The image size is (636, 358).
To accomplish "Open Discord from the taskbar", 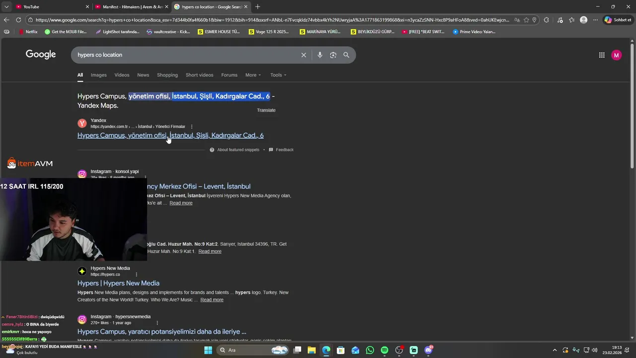I will 429,350.
